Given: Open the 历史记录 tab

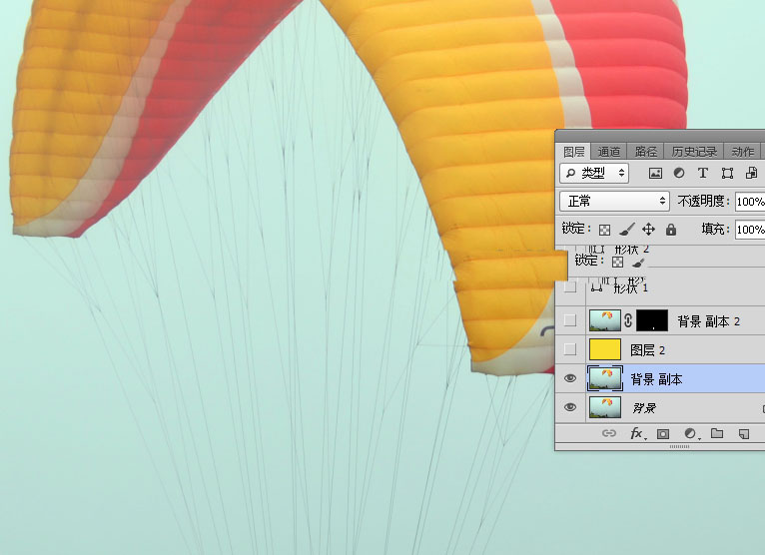Looking at the screenshot, I should 694,152.
